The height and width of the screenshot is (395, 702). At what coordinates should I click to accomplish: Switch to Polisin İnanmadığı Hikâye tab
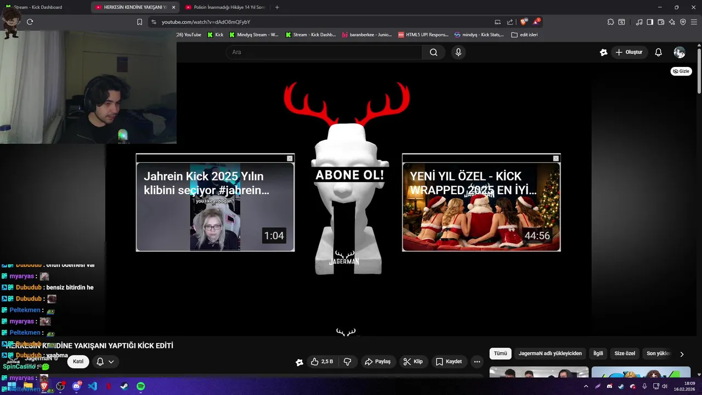[x=225, y=7]
